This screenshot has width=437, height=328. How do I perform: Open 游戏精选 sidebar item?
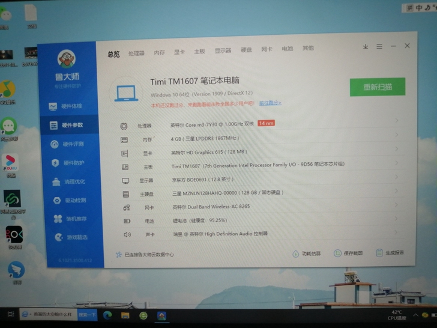click(x=71, y=237)
